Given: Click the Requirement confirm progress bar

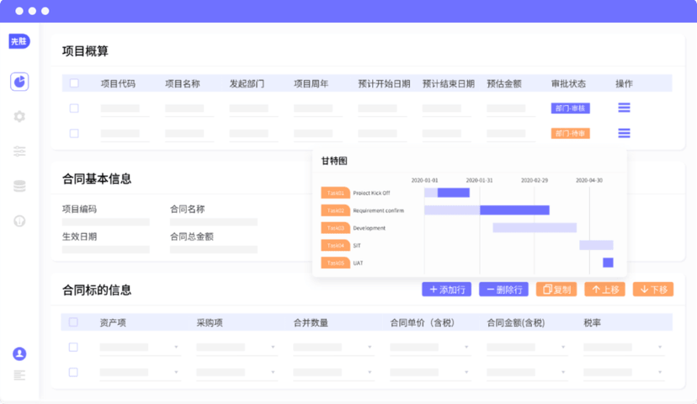Looking at the screenshot, I should pyautogui.click(x=487, y=210).
